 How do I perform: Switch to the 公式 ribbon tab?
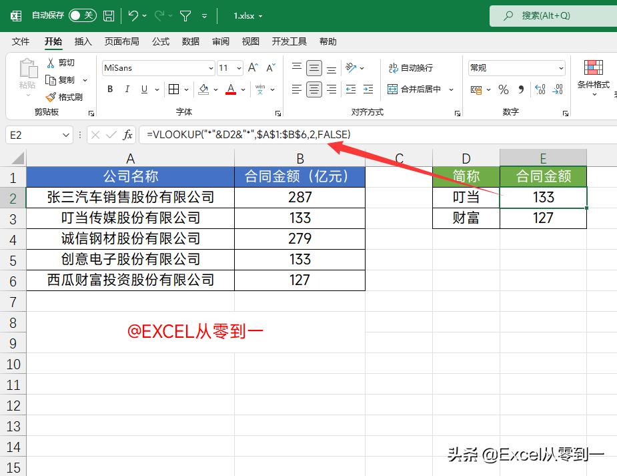pyautogui.click(x=160, y=41)
